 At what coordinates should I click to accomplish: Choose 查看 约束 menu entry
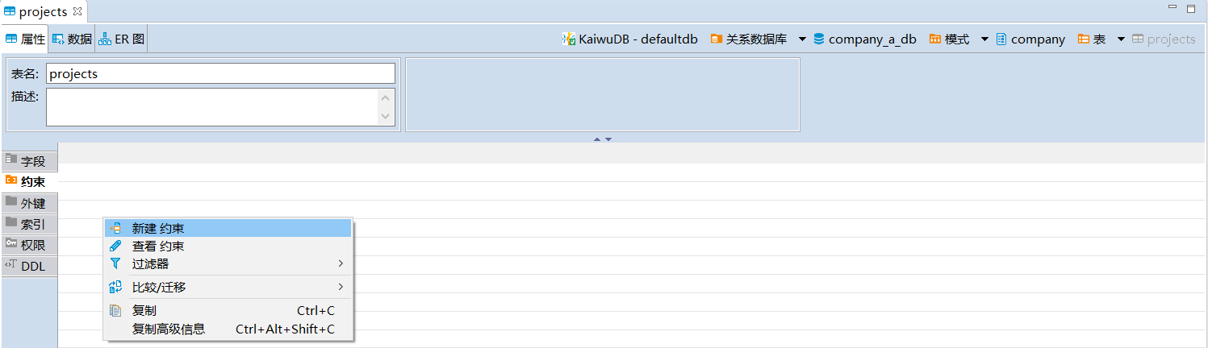[158, 246]
